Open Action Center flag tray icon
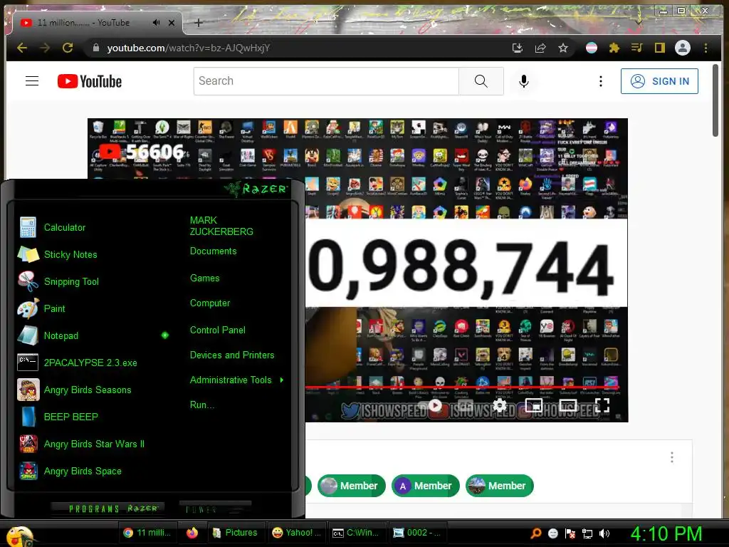This screenshot has width=729, height=547. pyautogui.click(x=570, y=533)
